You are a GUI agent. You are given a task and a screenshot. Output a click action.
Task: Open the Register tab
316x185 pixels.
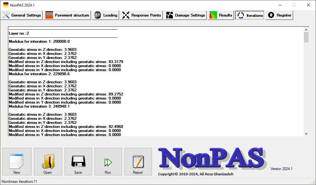pos(279,15)
